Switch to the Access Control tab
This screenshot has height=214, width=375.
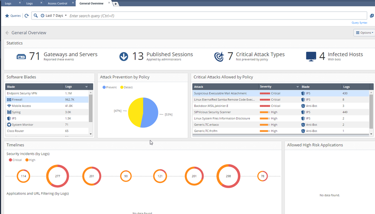(x=57, y=3)
